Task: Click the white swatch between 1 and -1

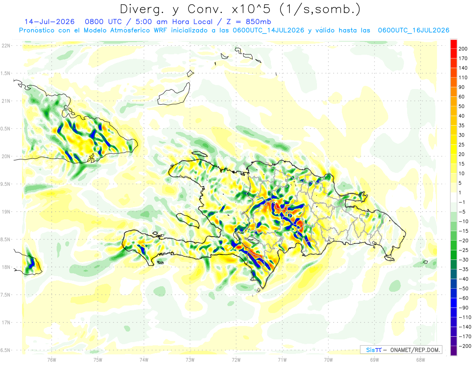Action: 453,198
